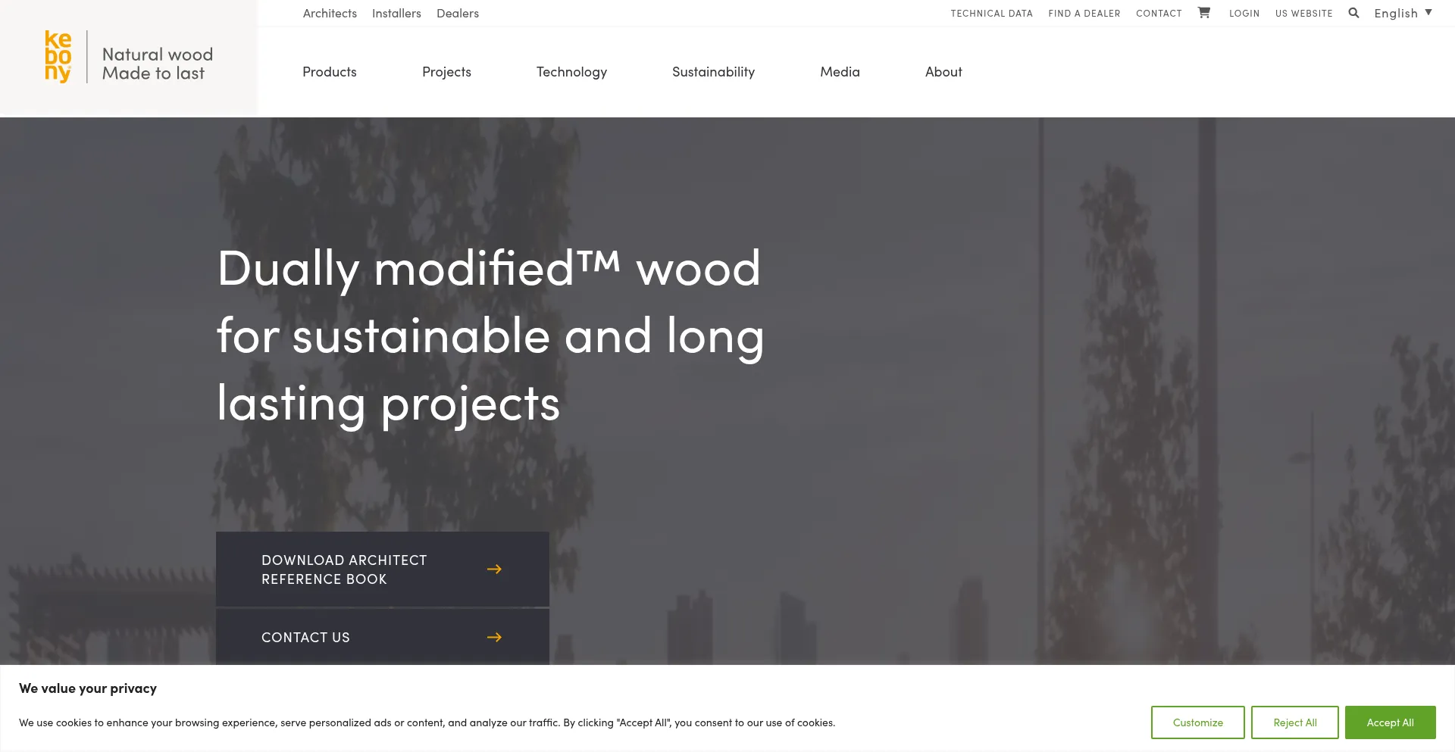Open search with the magnifier icon
Image resolution: width=1455 pixels, height=752 pixels.
[x=1353, y=13]
